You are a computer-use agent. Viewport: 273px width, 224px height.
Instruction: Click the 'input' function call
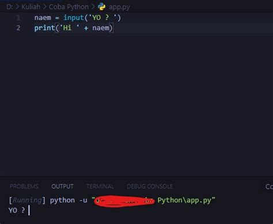click(x=74, y=18)
